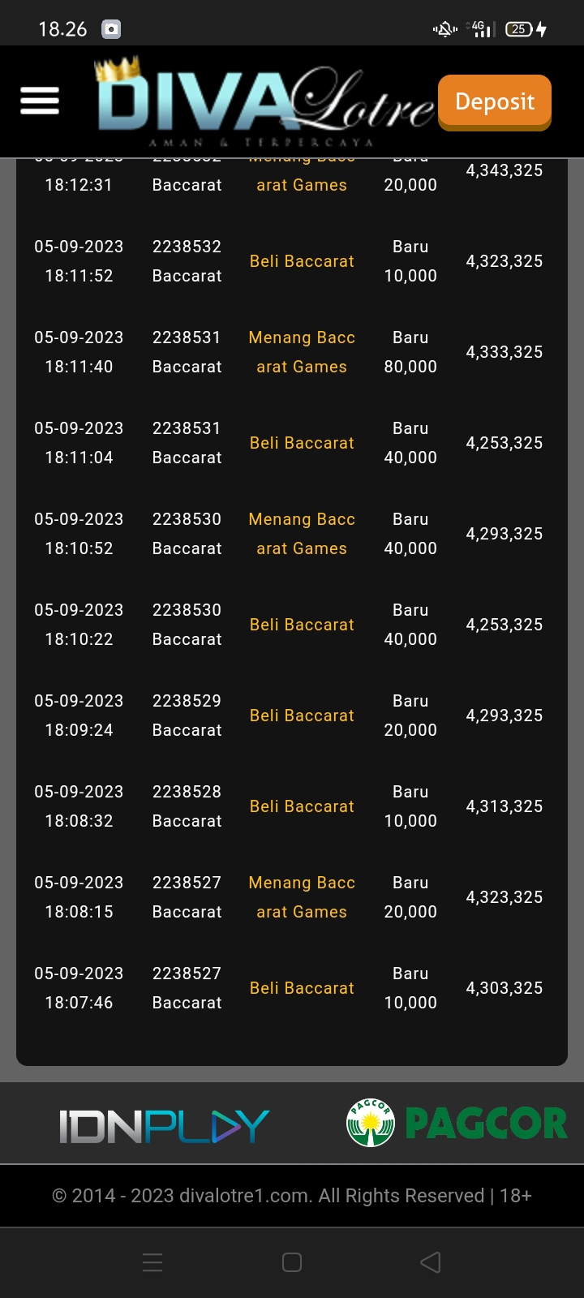Tap the DIVA Lotre crown logo
This screenshot has height=1298, width=584.
[264, 103]
